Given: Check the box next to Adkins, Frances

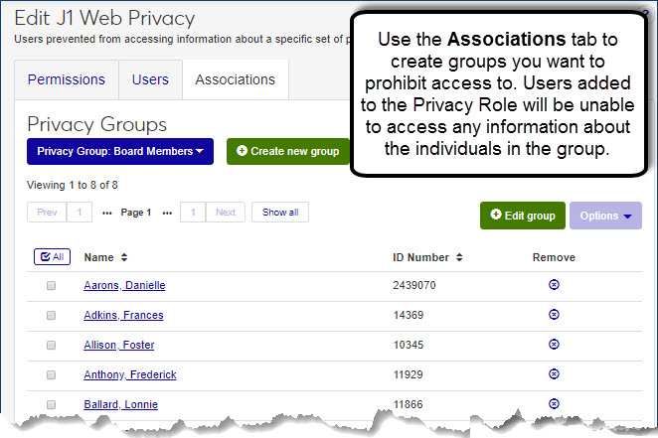Looking at the screenshot, I should click(51, 316).
